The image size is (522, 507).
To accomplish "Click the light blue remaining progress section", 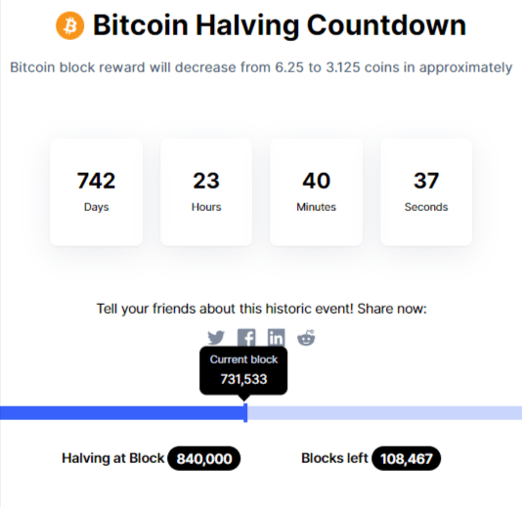I will (384, 413).
